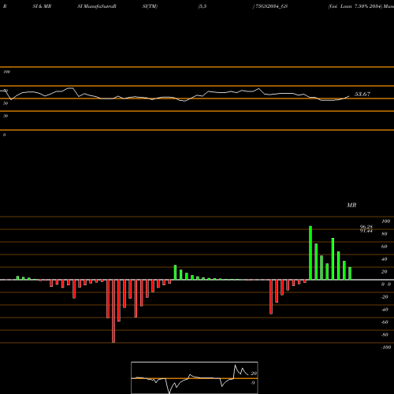Click the -100 axis label on MR scale
This screenshot has width=394, height=394.
[x=386, y=348]
